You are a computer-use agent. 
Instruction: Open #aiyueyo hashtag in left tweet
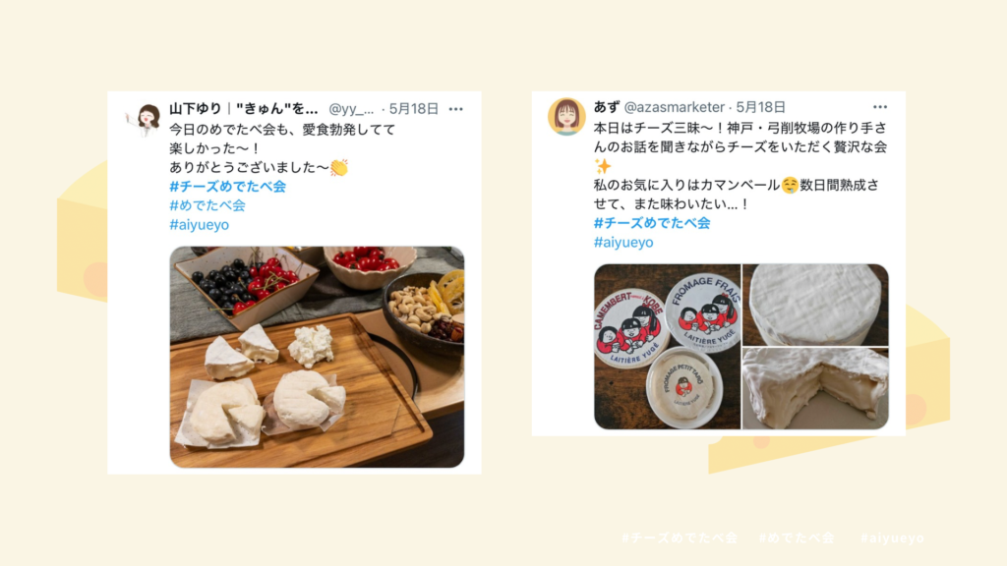coord(199,225)
